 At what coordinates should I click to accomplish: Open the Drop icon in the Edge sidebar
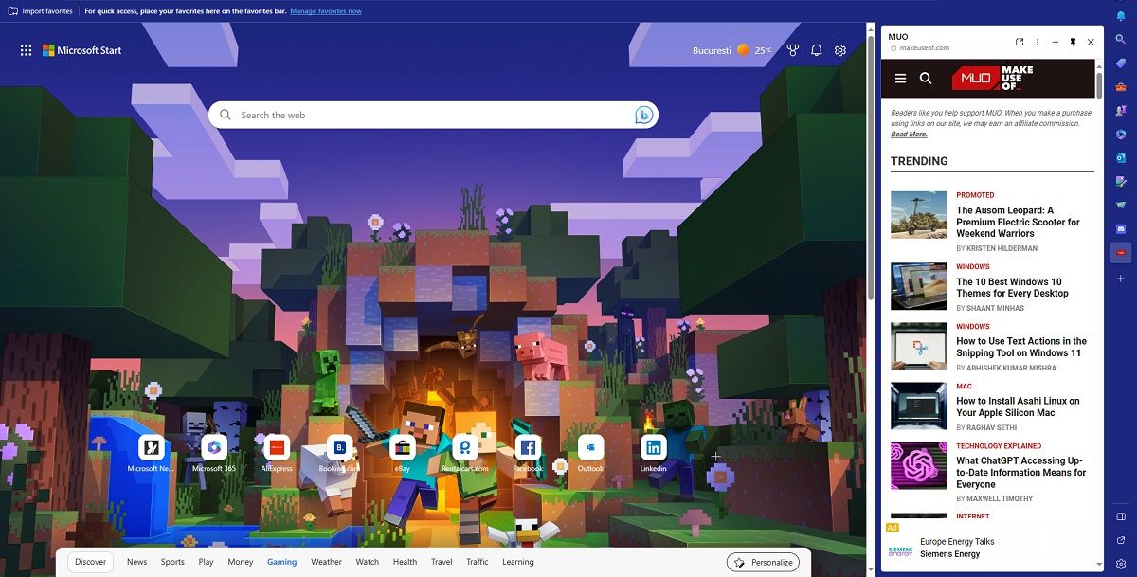(x=1122, y=204)
